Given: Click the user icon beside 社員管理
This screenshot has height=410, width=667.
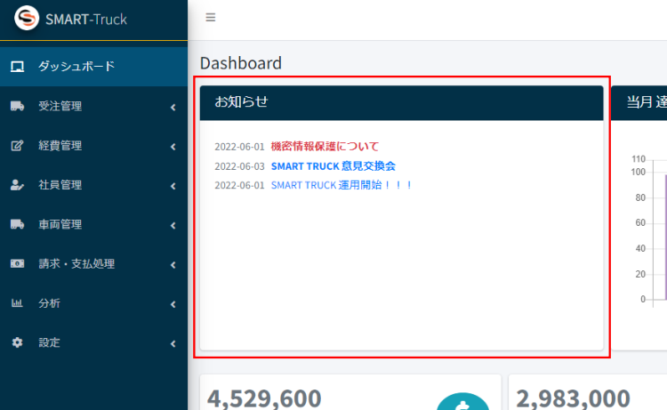Looking at the screenshot, I should [x=17, y=185].
